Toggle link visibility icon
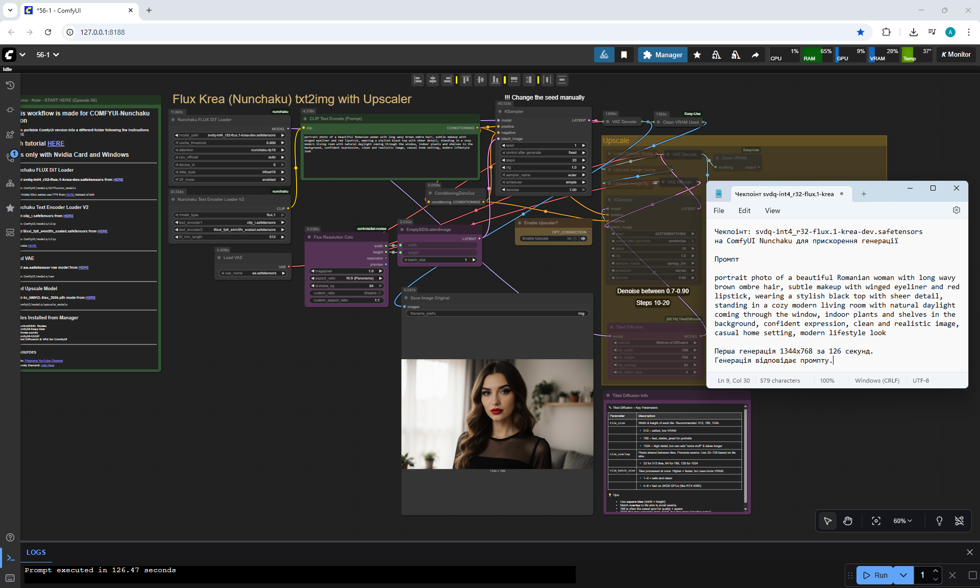 pyautogui.click(x=959, y=521)
